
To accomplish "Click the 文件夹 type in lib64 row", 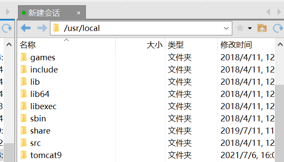I will coord(180,94).
